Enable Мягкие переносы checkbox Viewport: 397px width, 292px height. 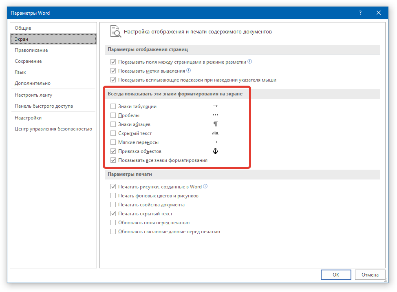(x=113, y=142)
